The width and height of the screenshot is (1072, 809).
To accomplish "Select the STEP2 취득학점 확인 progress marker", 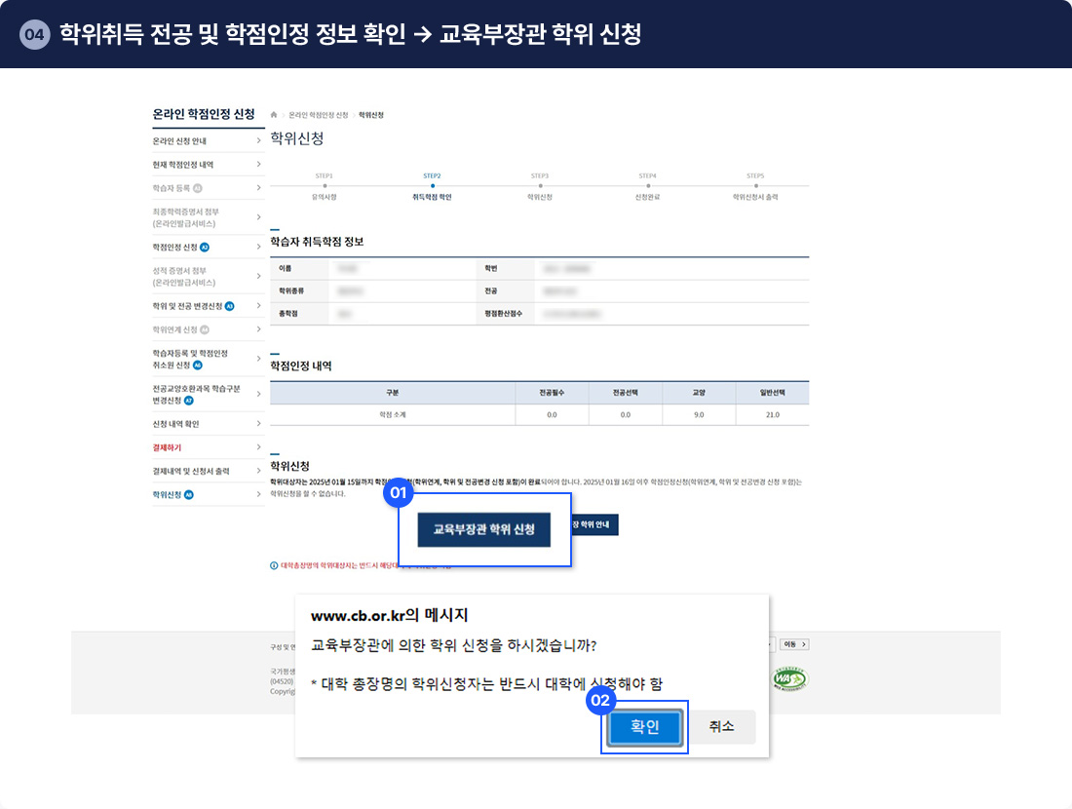I will pyautogui.click(x=432, y=185).
